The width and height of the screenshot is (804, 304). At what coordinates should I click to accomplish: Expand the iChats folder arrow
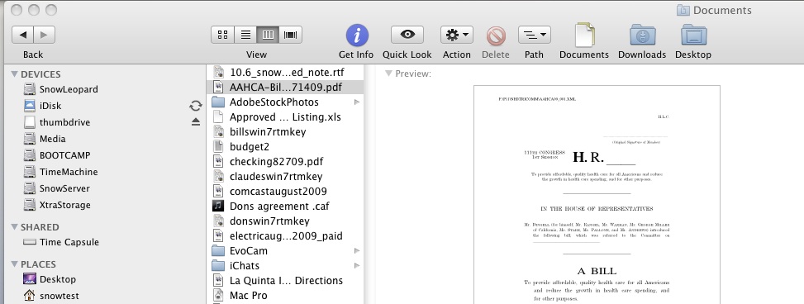pyautogui.click(x=357, y=265)
